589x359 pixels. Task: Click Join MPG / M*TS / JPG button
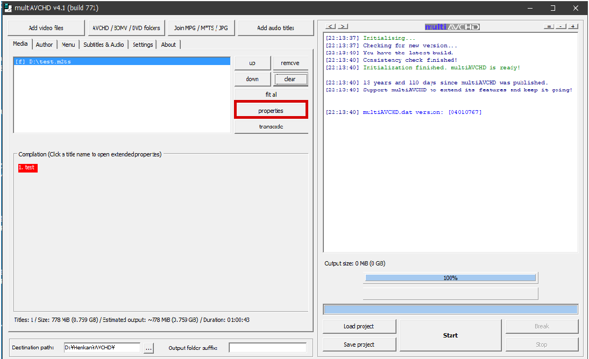[201, 28]
